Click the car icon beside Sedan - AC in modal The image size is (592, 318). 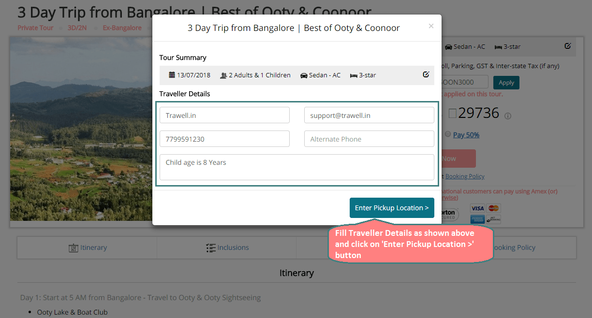pyautogui.click(x=304, y=75)
